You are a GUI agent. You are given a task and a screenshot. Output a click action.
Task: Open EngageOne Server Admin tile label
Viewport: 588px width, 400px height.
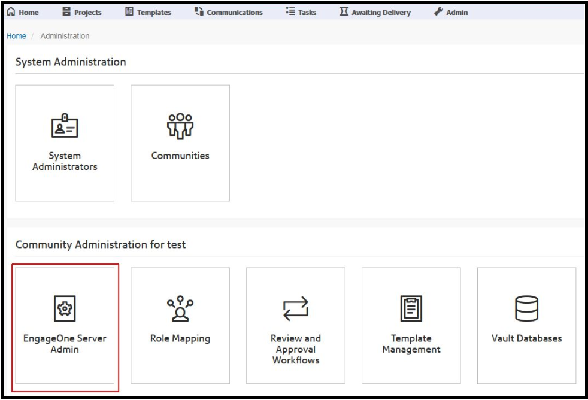65,344
